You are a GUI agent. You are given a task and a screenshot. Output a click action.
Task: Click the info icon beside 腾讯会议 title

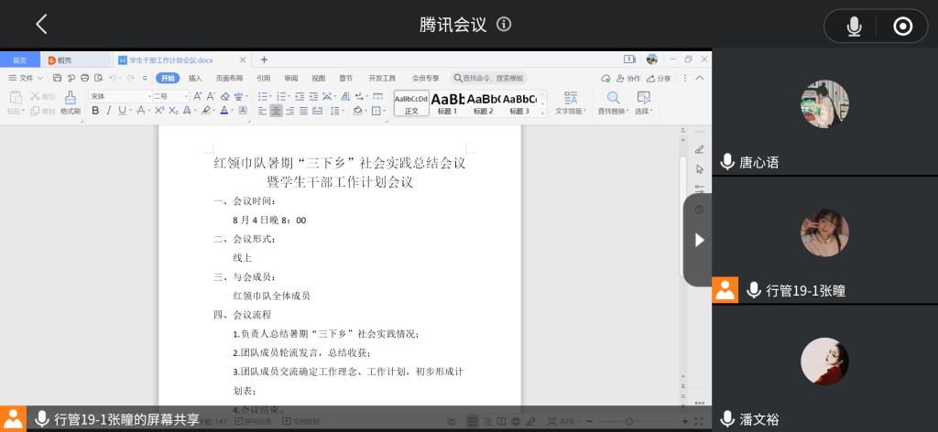click(504, 25)
